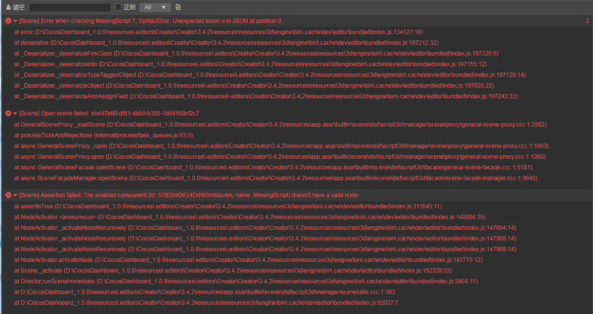Select the 'processTicksAndRejections' stack line
The width and height of the screenshot is (593, 314).
coord(103,135)
